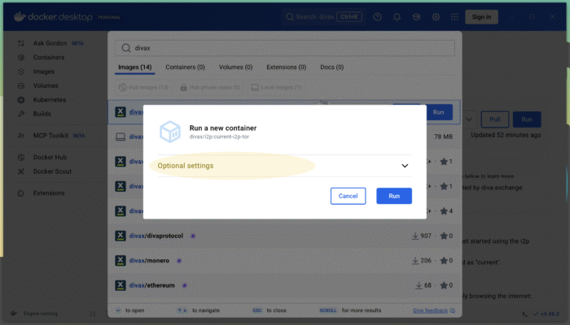570x325 pixels.
Task: Go to Volumes in the sidebar
Action: 46,85
